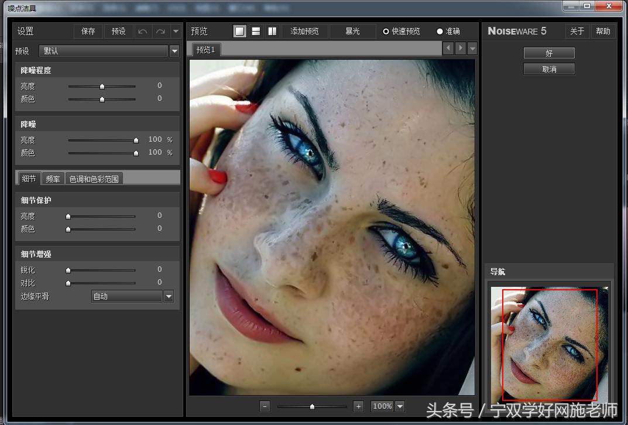Switch to the 频率 tab
Screen dimensions: 628x425
(53, 179)
